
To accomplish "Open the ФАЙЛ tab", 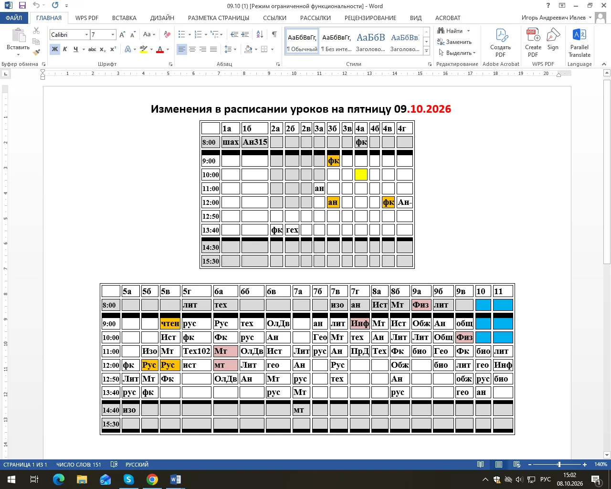I will pos(14,18).
